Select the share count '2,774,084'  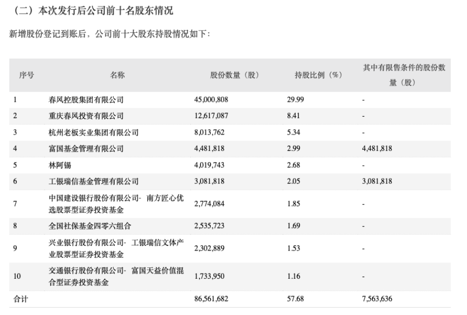pyautogui.click(x=209, y=204)
